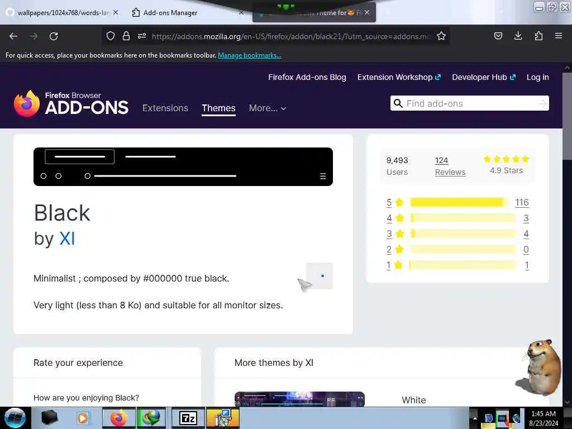Click the Black theme preview image
The image size is (572, 429).
183,166
